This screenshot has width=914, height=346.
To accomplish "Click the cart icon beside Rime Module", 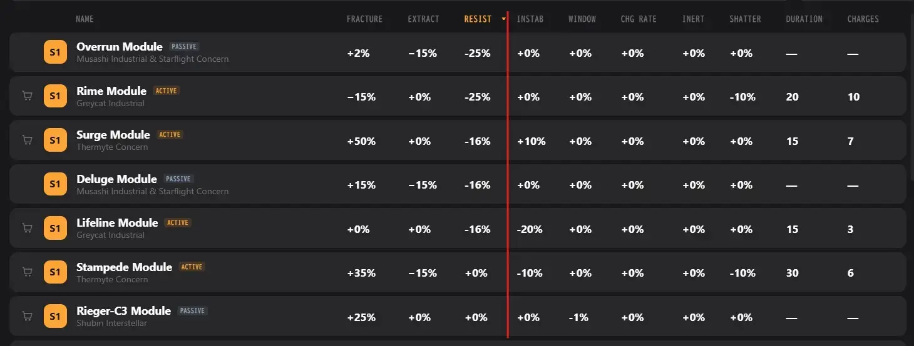I will [27, 96].
